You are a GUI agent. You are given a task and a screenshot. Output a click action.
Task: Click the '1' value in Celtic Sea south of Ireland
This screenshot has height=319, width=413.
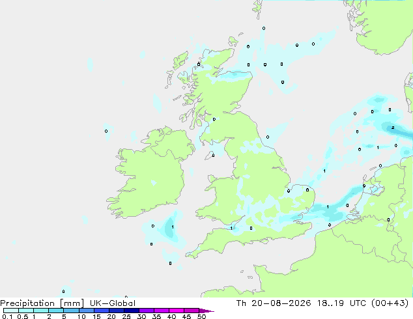pos(173,227)
